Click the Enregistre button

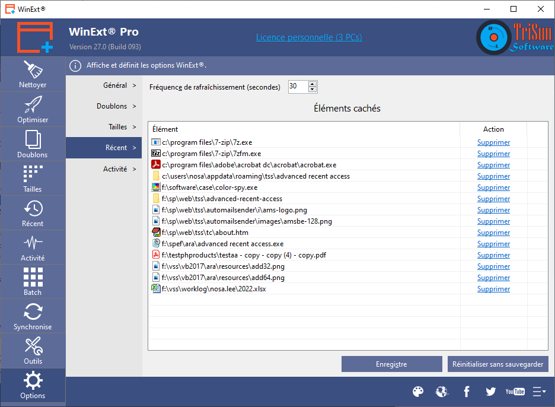tap(391, 364)
